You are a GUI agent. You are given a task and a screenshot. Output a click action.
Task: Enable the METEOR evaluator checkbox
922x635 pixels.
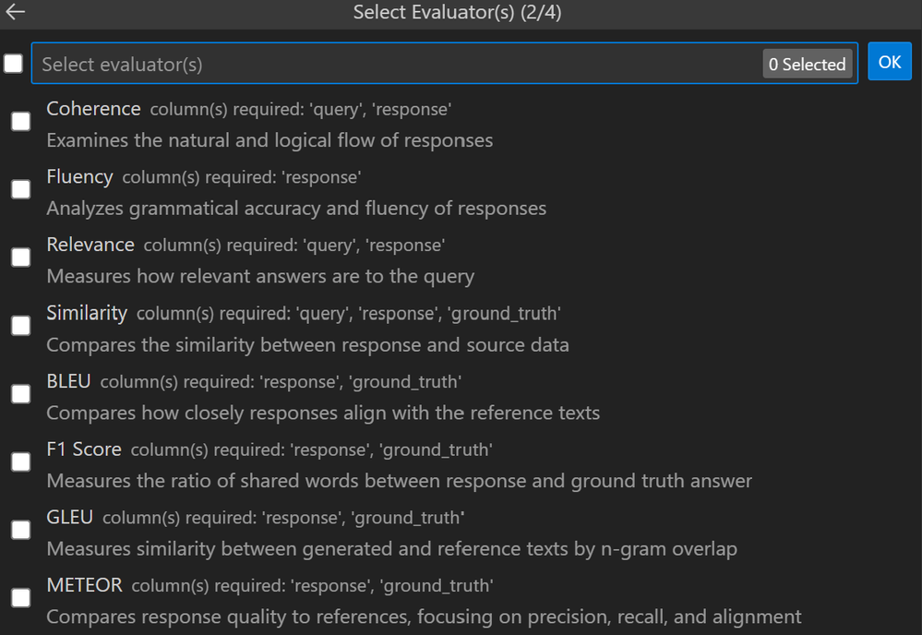pos(20,598)
